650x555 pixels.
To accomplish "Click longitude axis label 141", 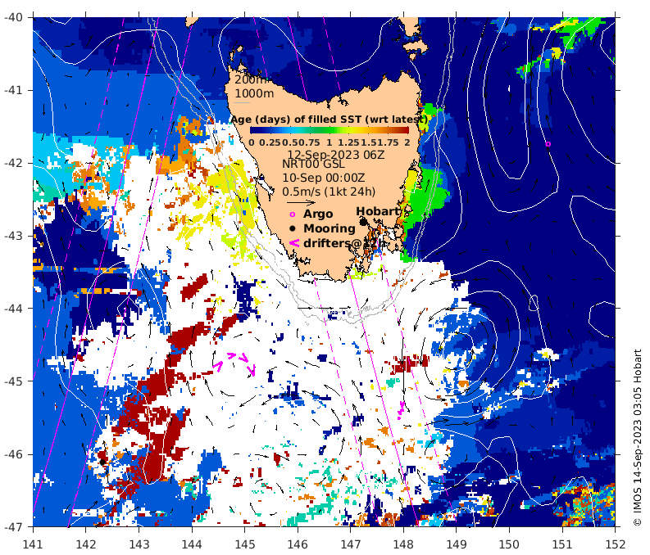I will coord(33,544).
